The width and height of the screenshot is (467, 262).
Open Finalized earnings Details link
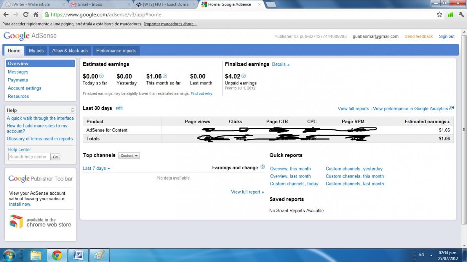[281, 65]
